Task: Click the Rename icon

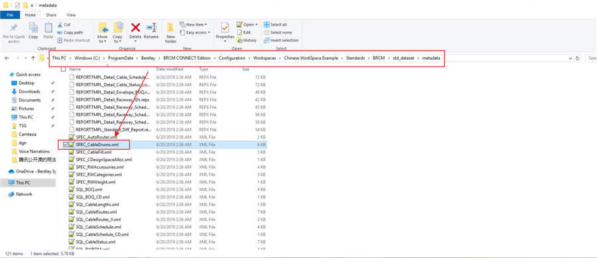Action: click(151, 27)
